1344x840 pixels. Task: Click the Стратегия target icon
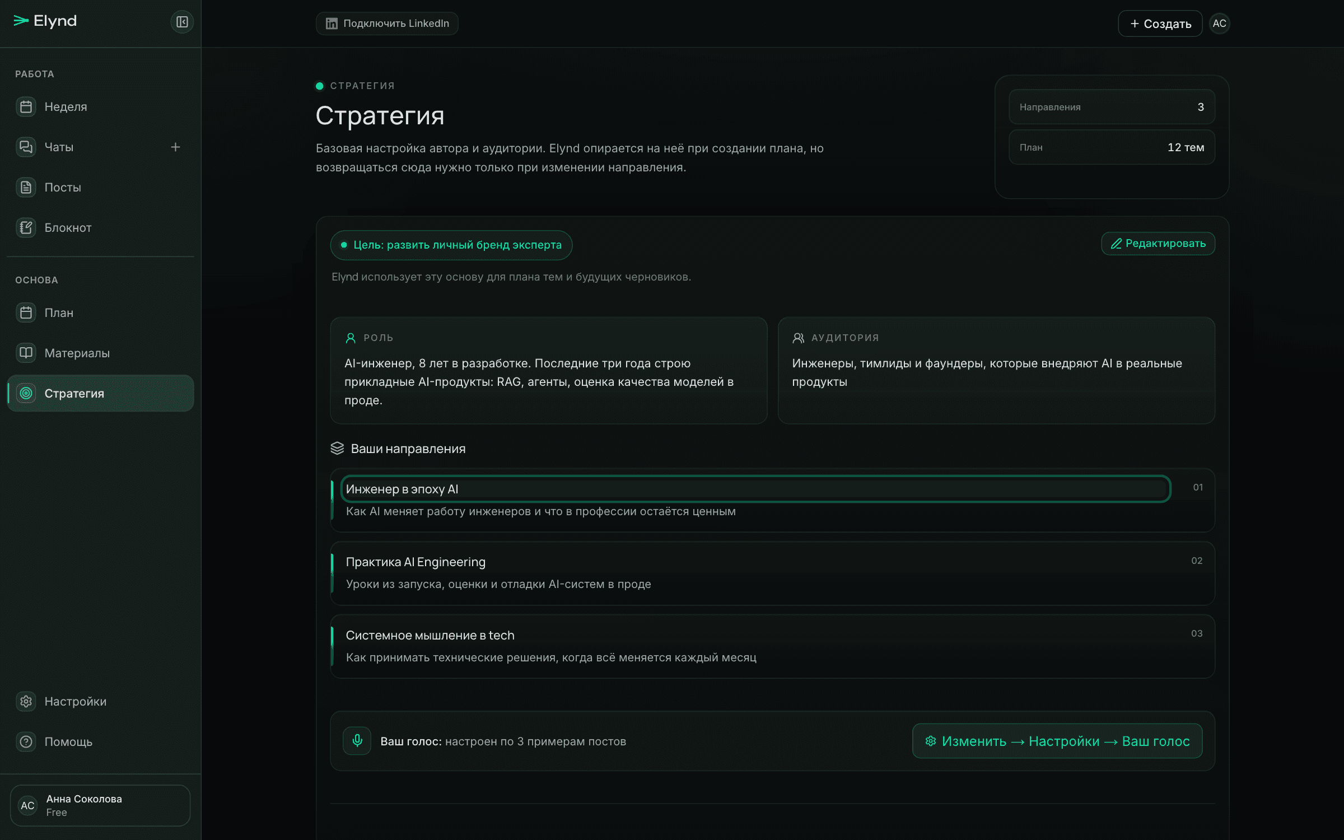(x=26, y=393)
